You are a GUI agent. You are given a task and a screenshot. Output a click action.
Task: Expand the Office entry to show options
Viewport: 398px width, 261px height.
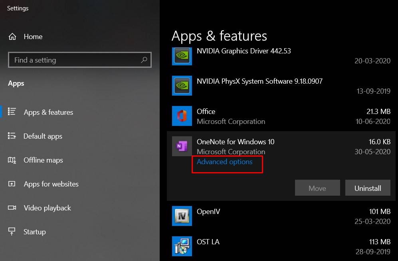tap(279, 116)
